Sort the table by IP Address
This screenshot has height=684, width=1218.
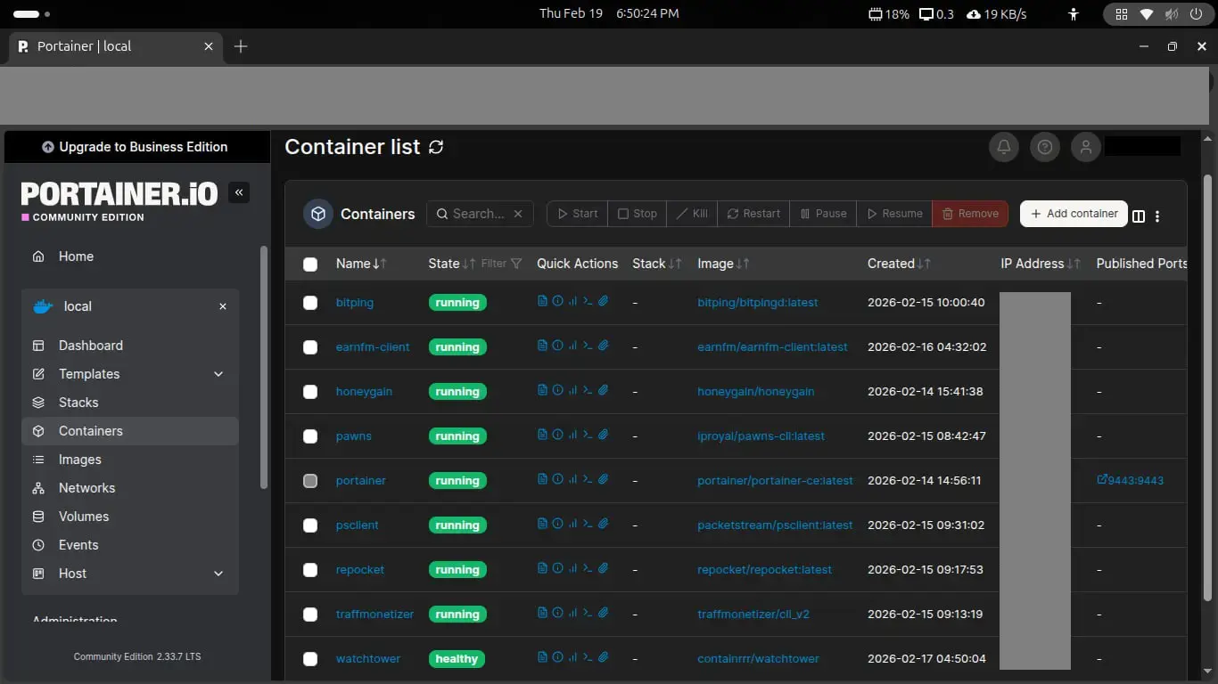(x=1041, y=264)
